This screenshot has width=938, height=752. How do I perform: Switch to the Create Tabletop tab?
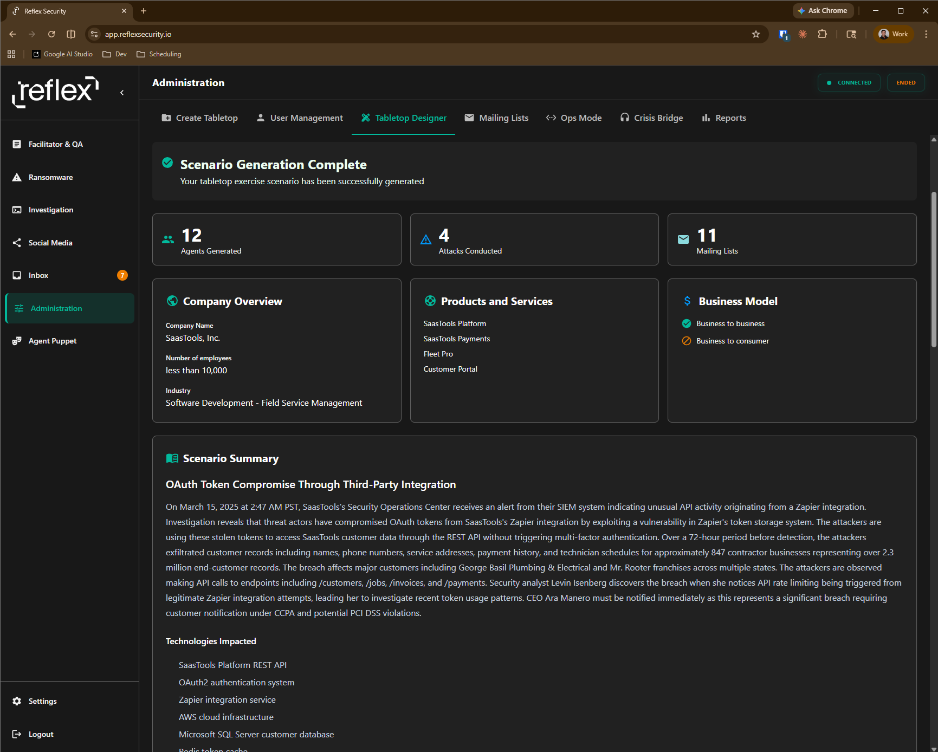click(199, 118)
